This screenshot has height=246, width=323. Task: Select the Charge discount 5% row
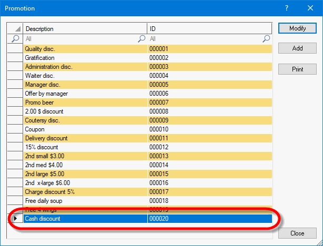coord(84,192)
